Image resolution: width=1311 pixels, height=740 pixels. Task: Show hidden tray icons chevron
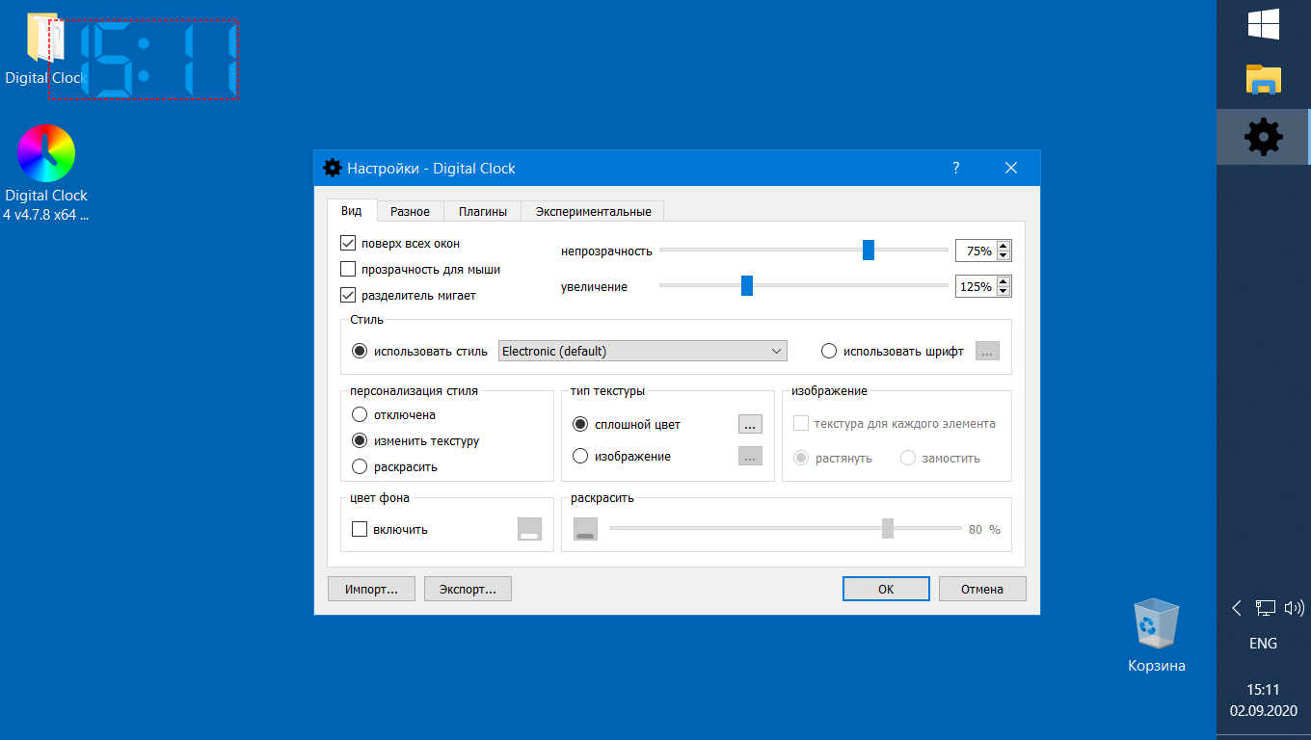click(1237, 608)
